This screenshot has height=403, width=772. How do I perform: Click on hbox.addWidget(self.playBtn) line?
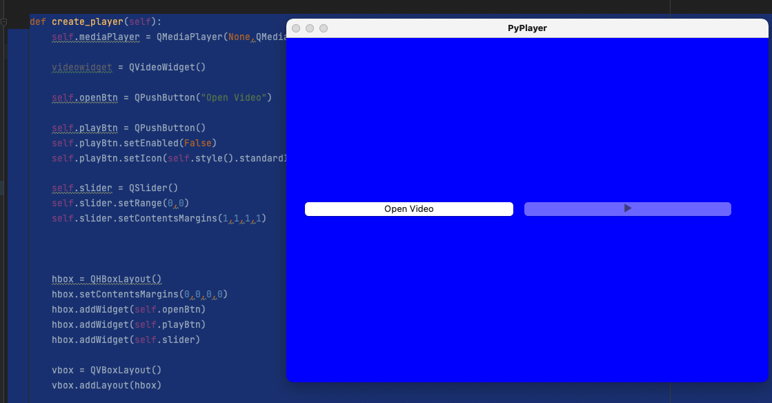tap(128, 324)
